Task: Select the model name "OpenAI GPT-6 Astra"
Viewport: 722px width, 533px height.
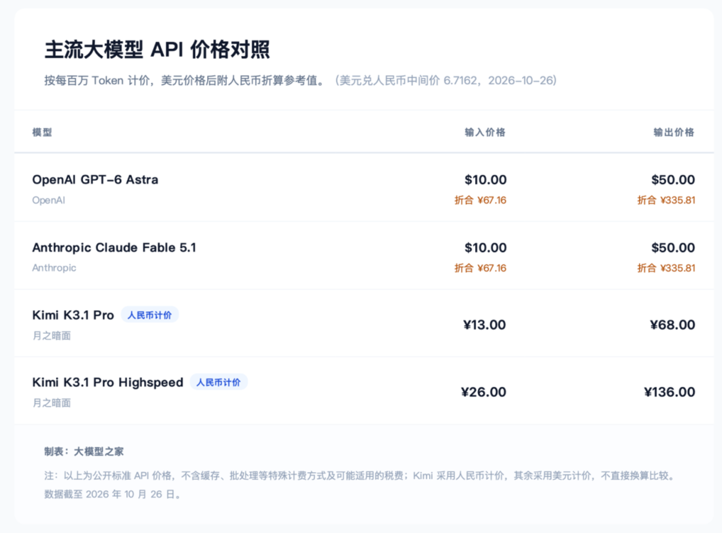Action: pyautogui.click(x=95, y=180)
